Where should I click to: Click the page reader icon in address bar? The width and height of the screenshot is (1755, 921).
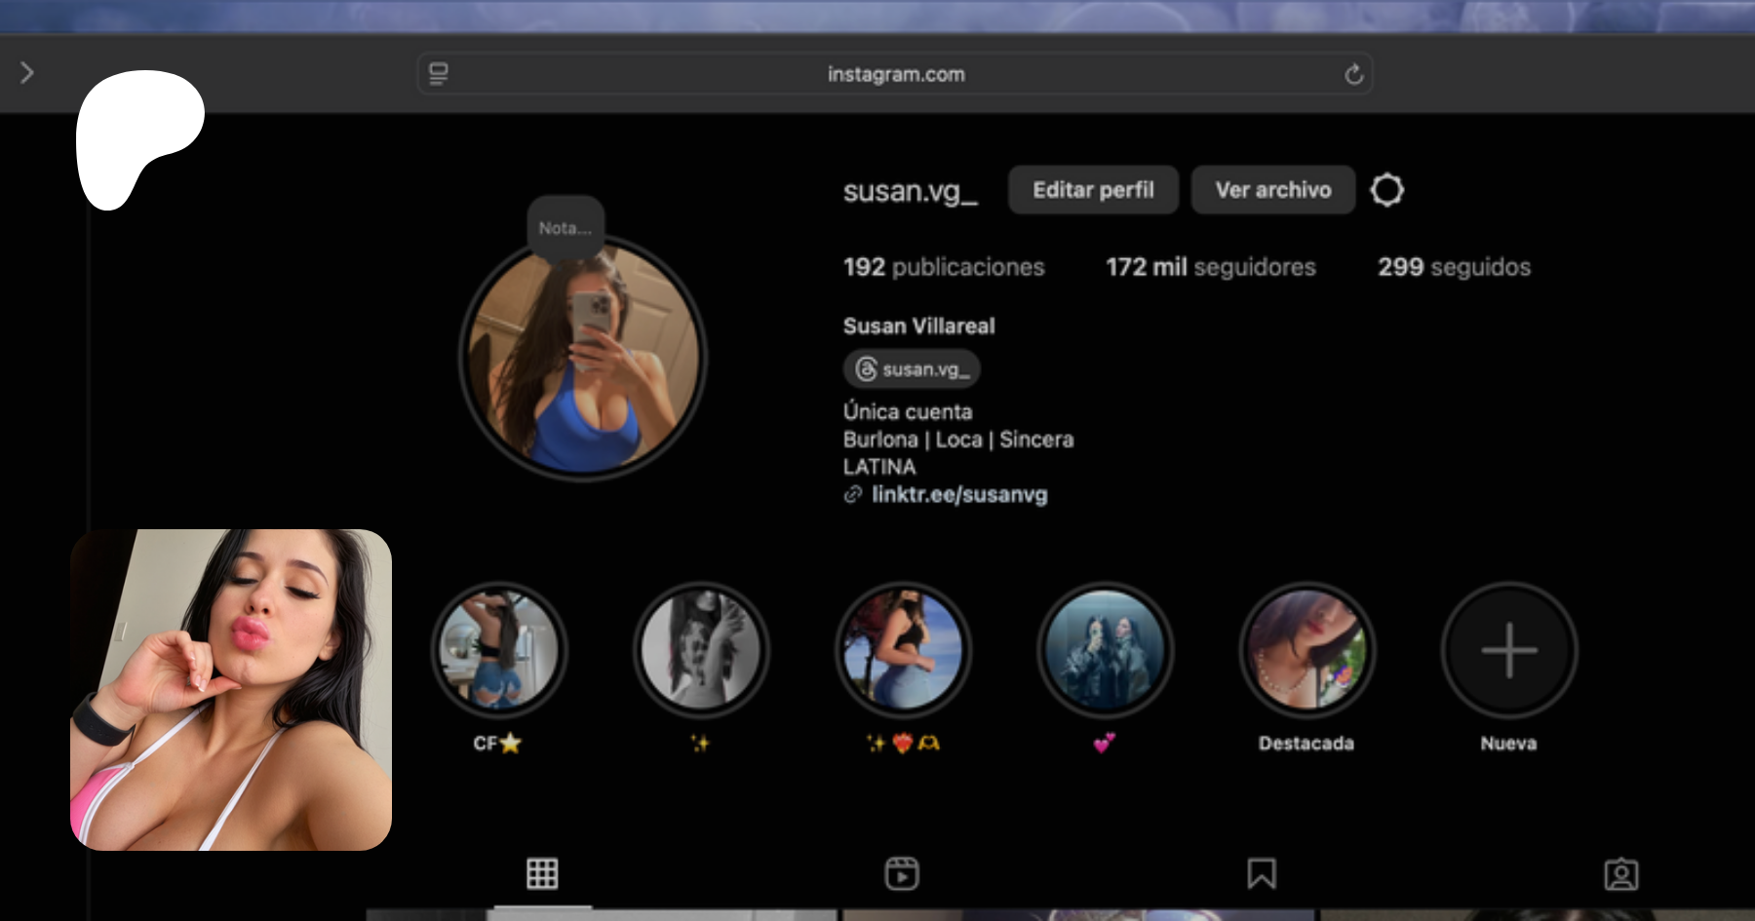[439, 74]
